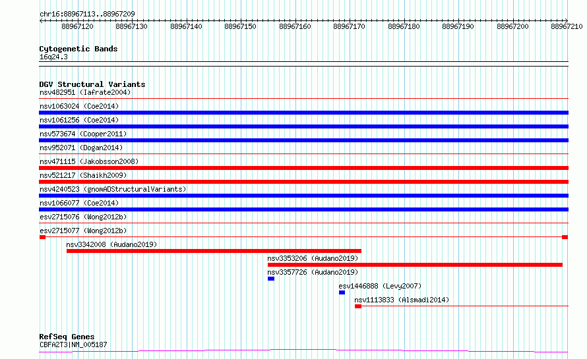Select the red block under nsv1113833
Image resolution: width=587 pixels, height=359 pixels.
pyautogui.click(x=358, y=306)
